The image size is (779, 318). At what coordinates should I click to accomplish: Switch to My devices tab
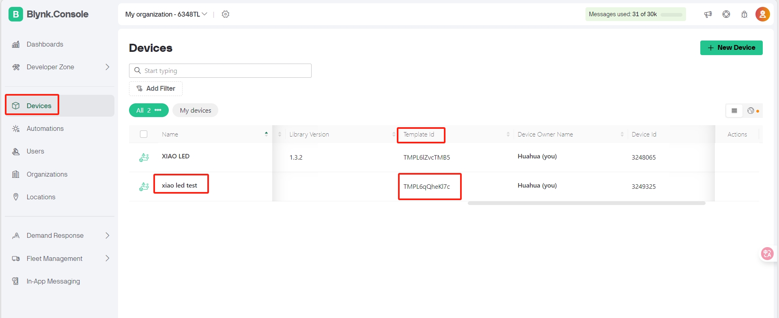pos(196,110)
